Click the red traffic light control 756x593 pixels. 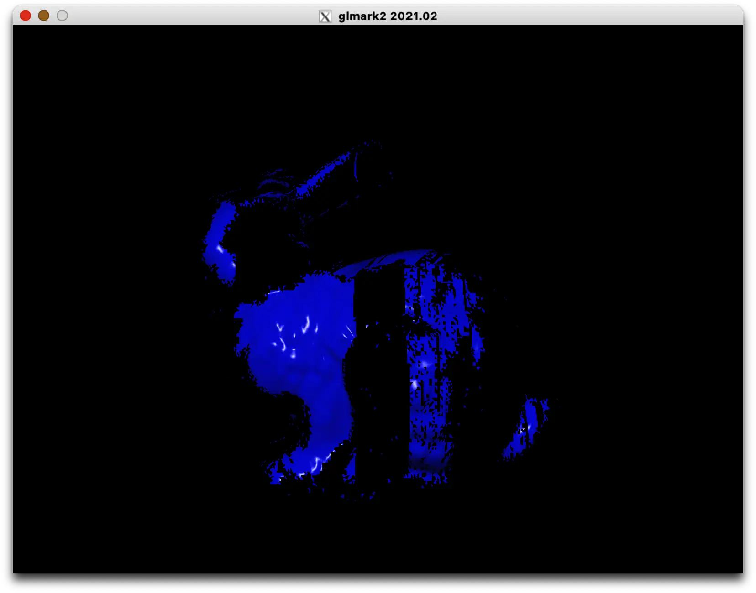26,16
